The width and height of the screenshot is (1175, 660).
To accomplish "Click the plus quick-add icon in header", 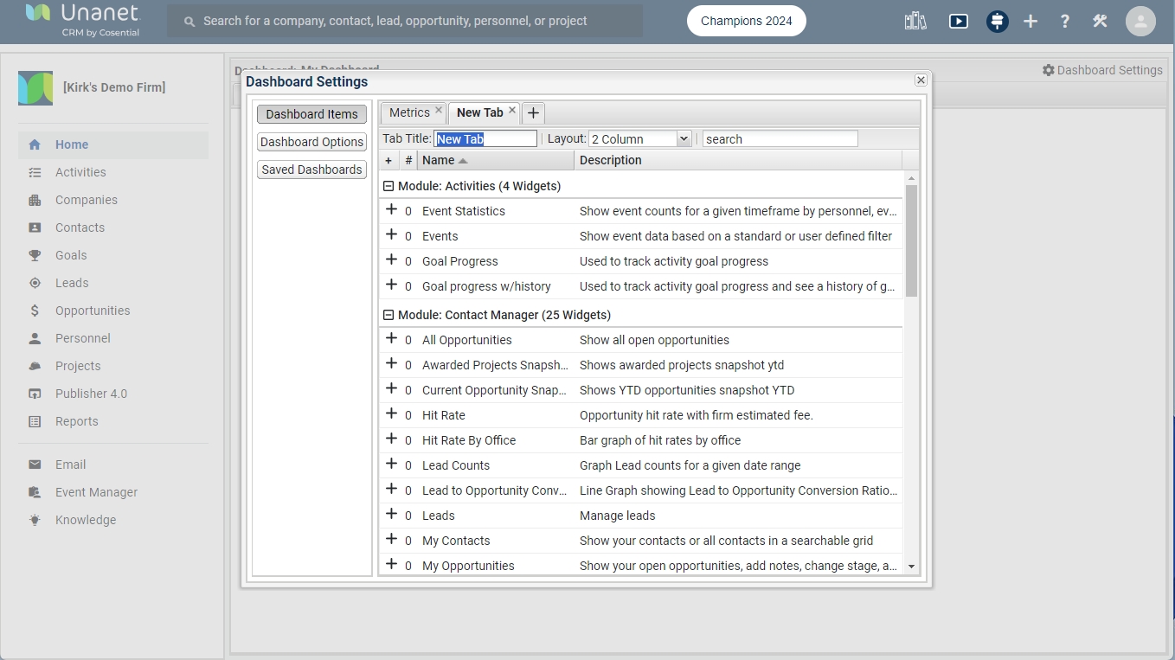I will coord(1031,22).
